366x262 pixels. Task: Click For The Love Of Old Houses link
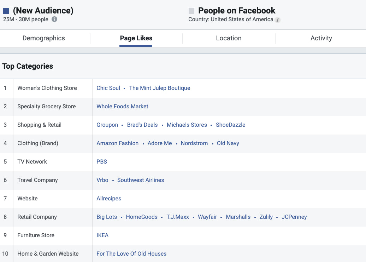click(x=131, y=254)
